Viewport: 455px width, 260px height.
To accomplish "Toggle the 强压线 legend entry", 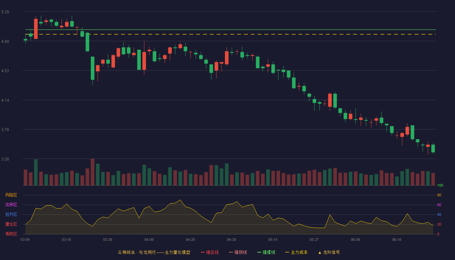I will click(210, 252).
